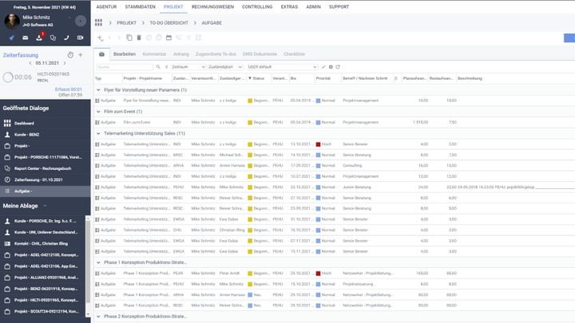Open the apps grid icon in breadcrumb
The height and width of the screenshot is (323, 575).
(x=99, y=23)
